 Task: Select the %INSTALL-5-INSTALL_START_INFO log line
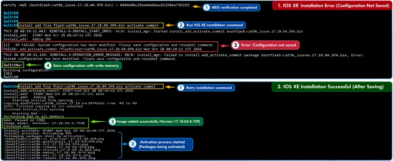(153, 31)
